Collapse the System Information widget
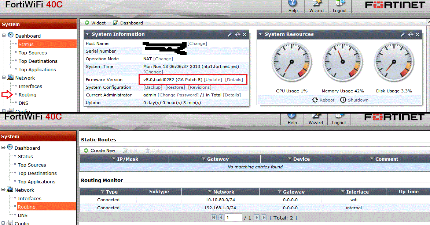Screen dimensions: 430x225 88,34
